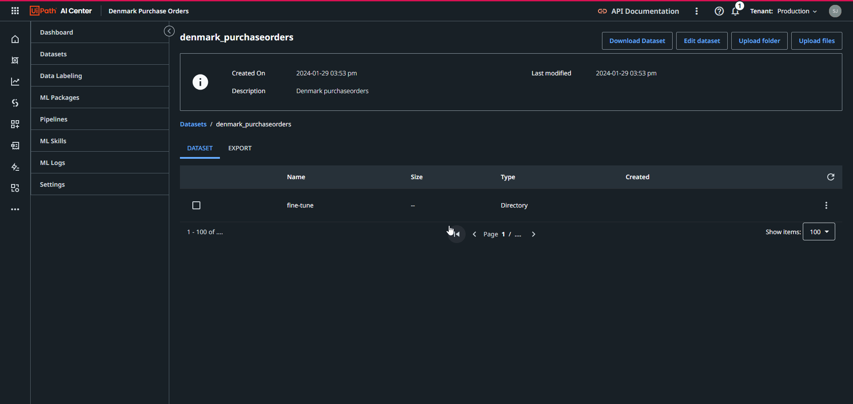Refresh the dataset file list

(x=831, y=177)
